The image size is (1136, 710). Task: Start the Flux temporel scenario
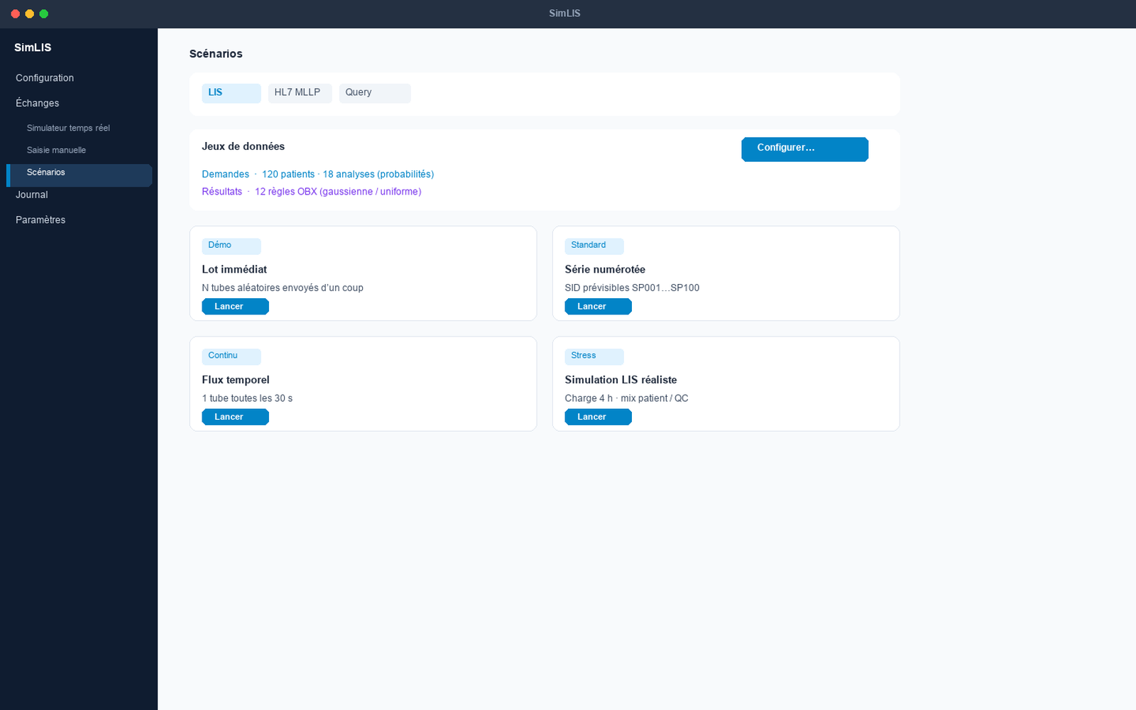point(235,417)
